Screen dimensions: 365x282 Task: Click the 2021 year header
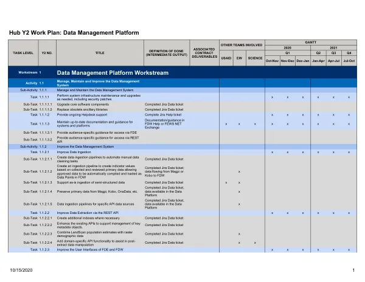pos(333,47)
